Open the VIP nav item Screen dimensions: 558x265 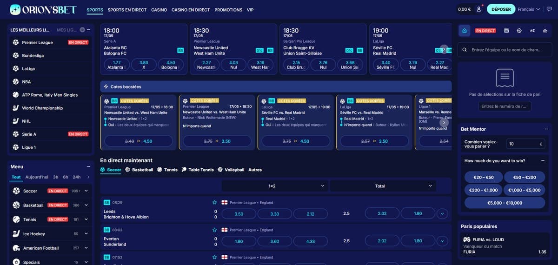[x=250, y=10]
